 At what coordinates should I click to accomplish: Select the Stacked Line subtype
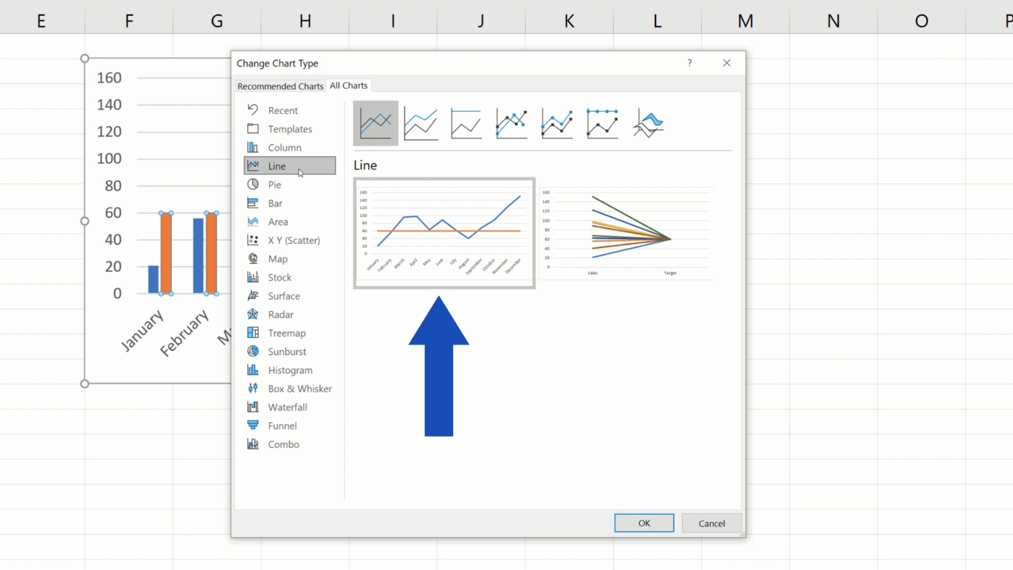pos(421,123)
